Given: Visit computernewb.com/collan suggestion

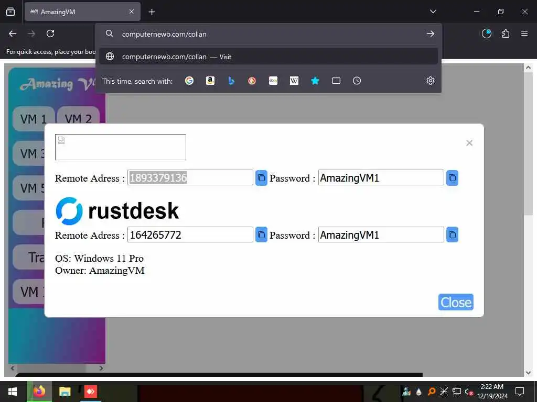Looking at the screenshot, I should pyautogui.click(x=268, y=57).
